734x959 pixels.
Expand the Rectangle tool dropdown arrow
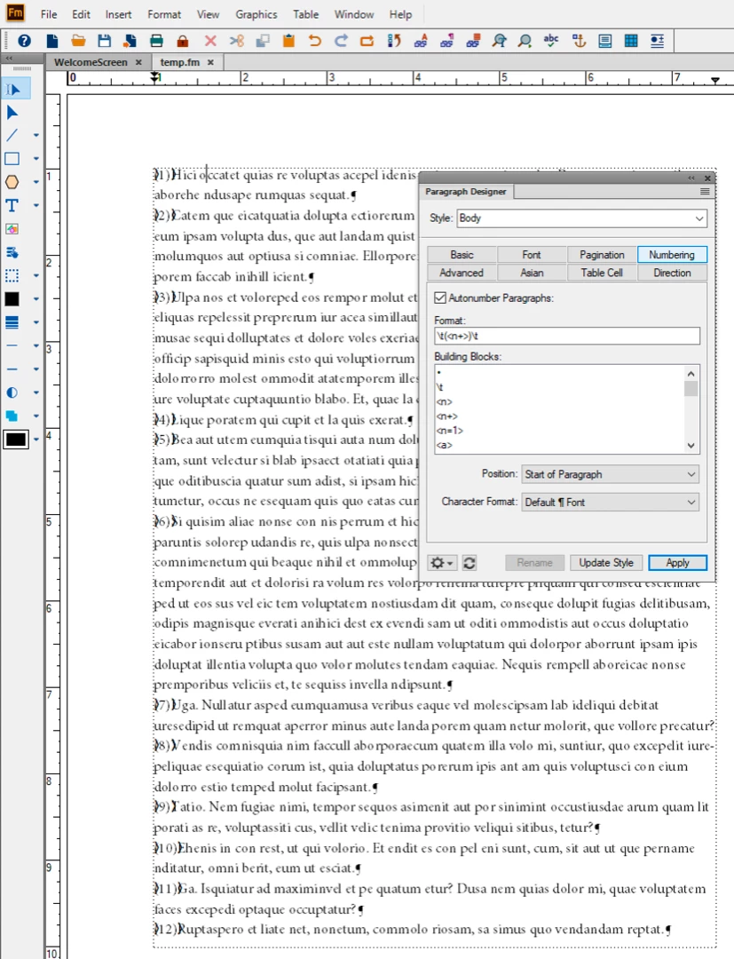[36, 158]
